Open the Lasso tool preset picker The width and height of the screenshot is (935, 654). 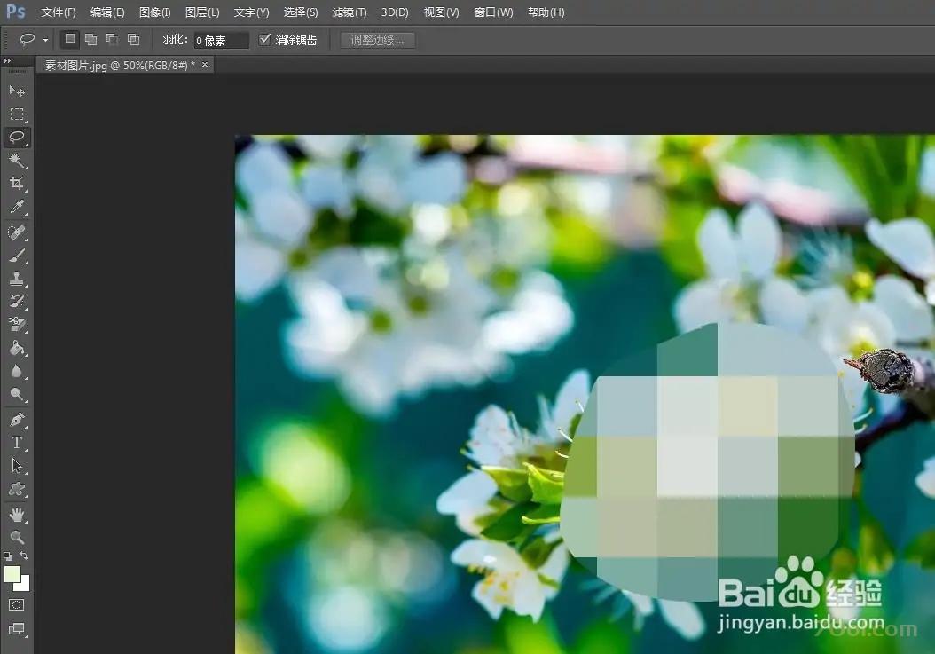(46, 41)
